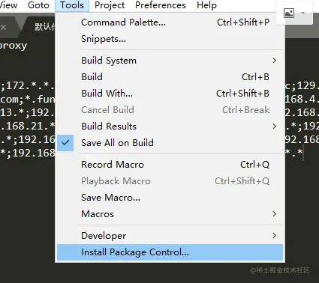Open the Preferences menu

161,5
